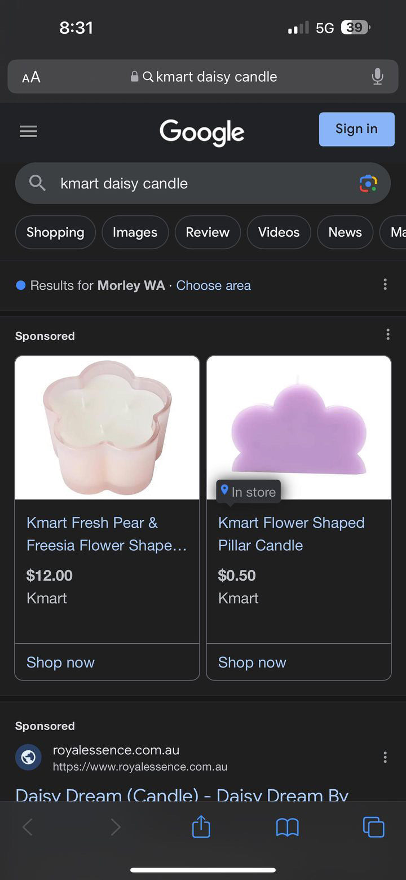
Task: Open options for Sponsored shopping ads
Action: (x=388, y=335)
